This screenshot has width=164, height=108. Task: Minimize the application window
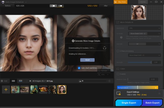151,2
